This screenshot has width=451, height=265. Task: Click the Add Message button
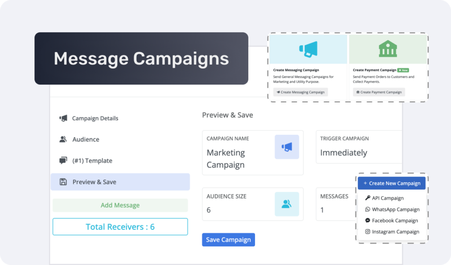point(120,205)
